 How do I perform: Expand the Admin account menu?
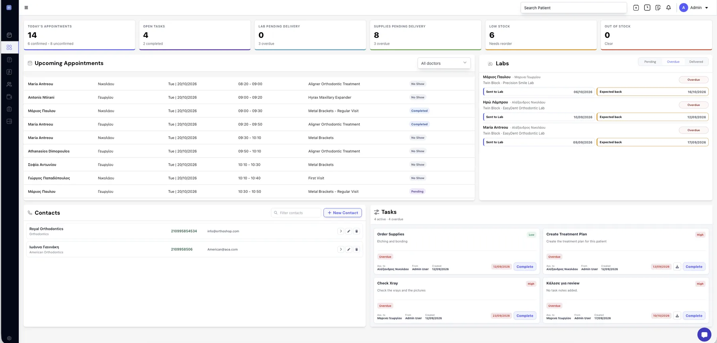[x=694, y=8]
